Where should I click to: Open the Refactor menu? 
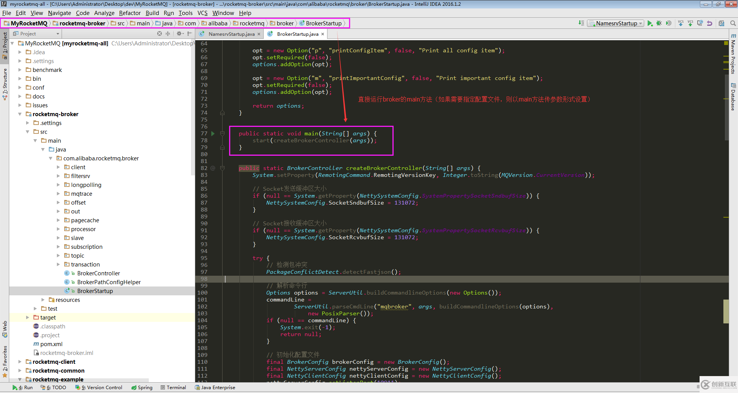(x=130, y=13)
